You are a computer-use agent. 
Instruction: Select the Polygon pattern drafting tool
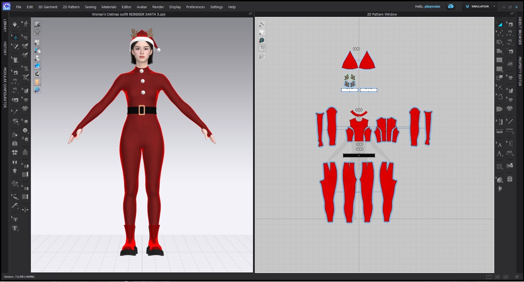[x=500, y=51]
